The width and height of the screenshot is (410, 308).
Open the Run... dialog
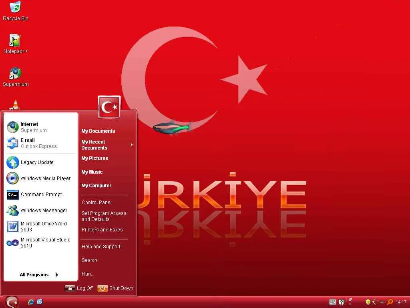pyautogui.click(x=88, y=274)
